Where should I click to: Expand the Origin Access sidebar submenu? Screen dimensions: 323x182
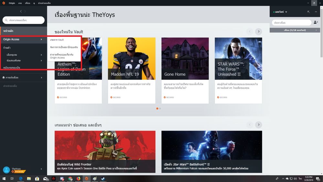[x=41, y=39]
